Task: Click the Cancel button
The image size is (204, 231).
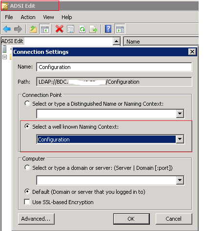Action: 174,219
